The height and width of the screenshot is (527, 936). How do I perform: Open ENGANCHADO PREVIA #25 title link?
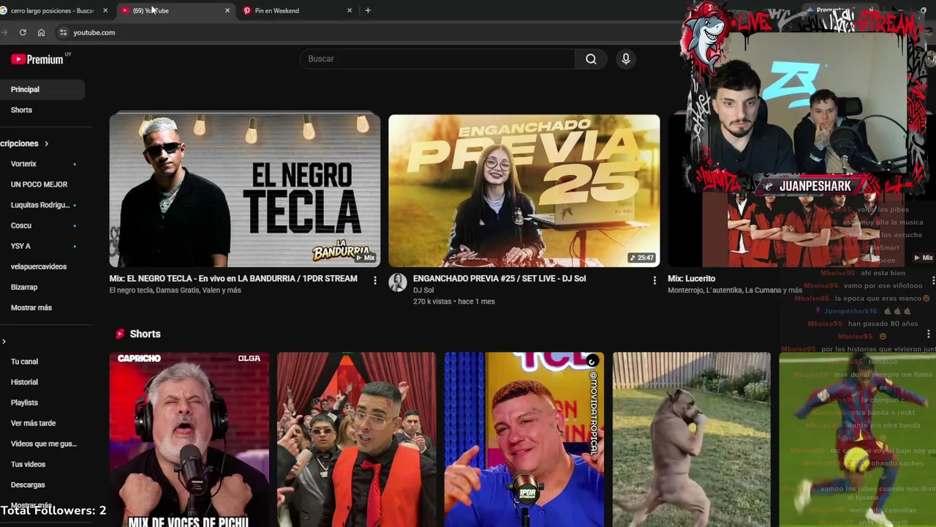[x=499, y=278]
